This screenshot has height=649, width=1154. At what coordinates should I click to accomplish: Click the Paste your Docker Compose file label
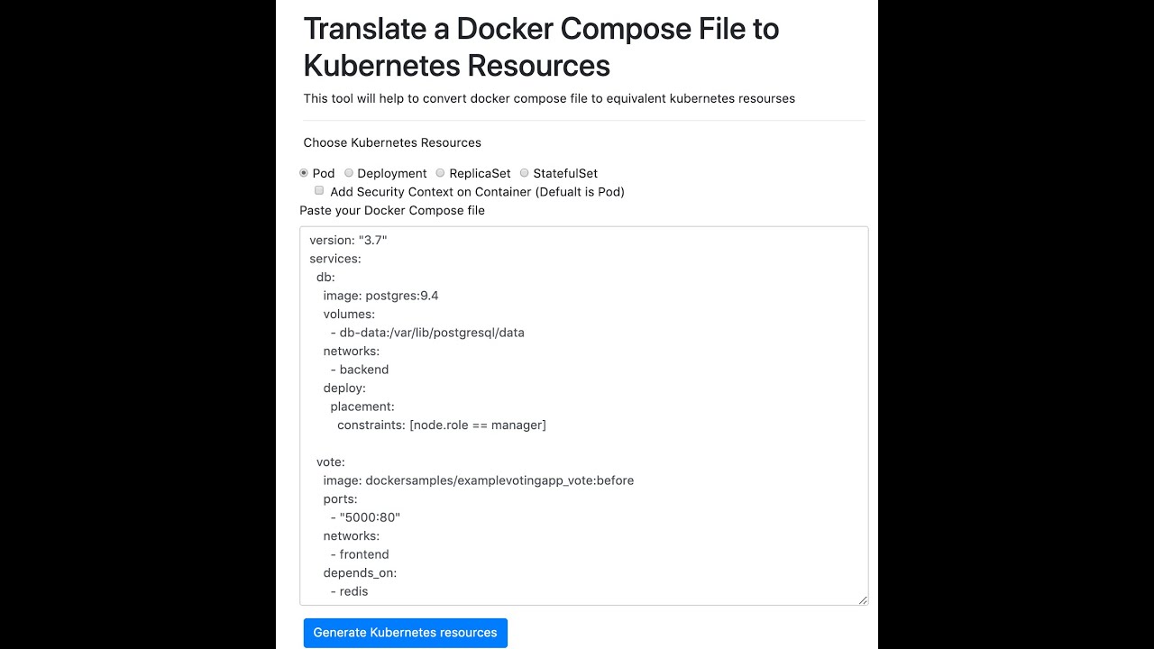[x=392, y=210]
